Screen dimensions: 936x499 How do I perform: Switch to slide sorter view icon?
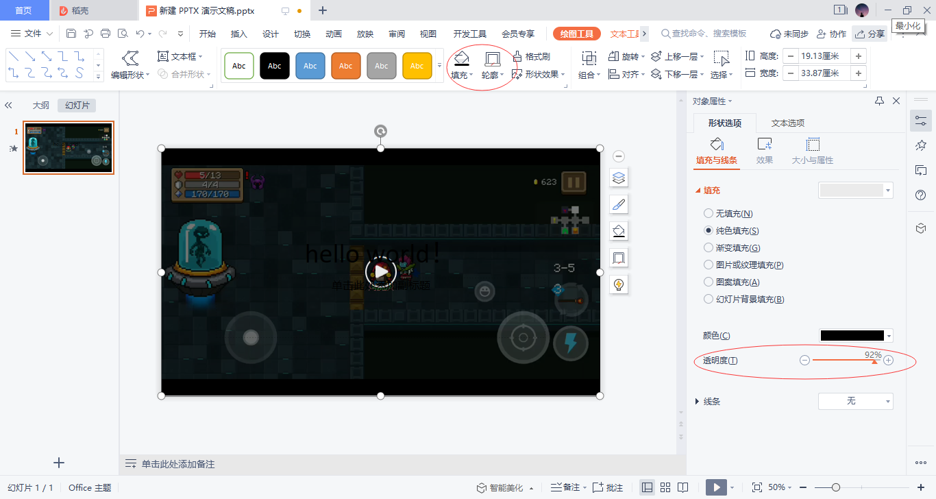[665, 487]
